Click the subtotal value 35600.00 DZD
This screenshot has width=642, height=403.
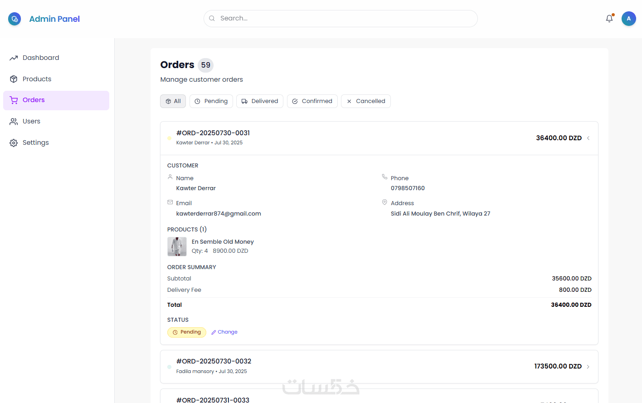click(x=571, y=279)
